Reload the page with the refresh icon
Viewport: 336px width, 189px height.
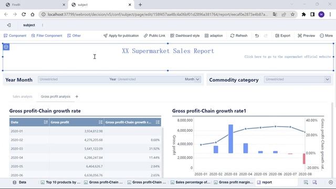(x=24, y=14)
